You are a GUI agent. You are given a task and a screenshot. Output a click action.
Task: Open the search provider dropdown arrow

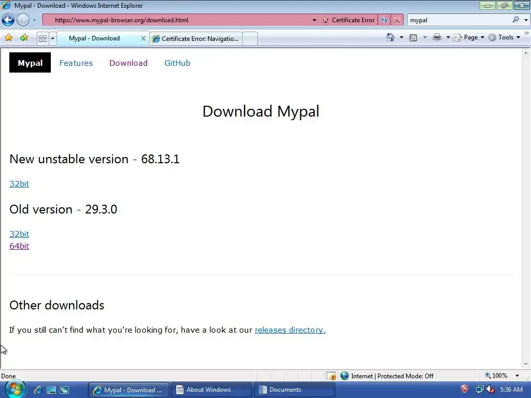pyautogui.click(x=526, y=20)
